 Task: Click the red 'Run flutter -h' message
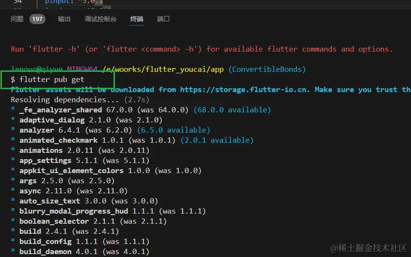[x=201, y=49]
